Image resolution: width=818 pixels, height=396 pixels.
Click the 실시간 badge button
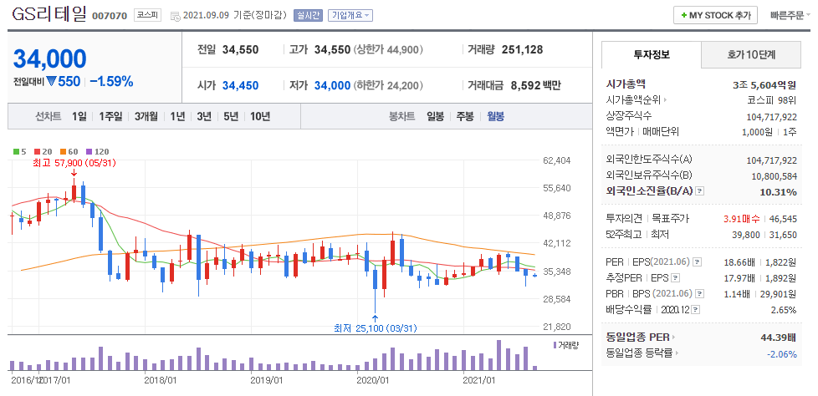[x=309, y=15]
